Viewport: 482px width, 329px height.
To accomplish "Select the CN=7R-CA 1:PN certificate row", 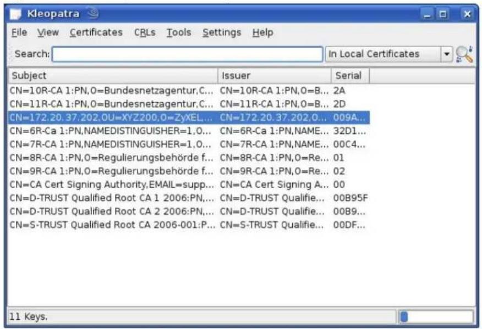I will [189, 144].
